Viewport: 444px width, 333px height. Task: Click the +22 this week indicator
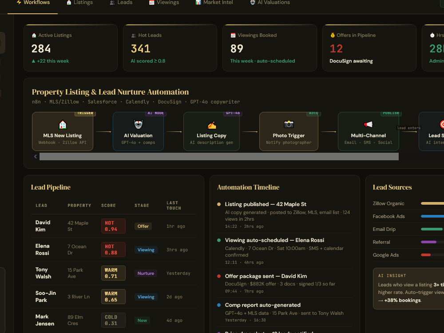pos(51,61)
